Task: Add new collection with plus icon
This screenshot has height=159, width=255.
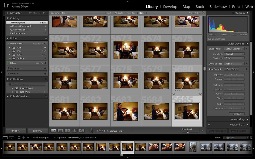Action: [x=46, y=79]
